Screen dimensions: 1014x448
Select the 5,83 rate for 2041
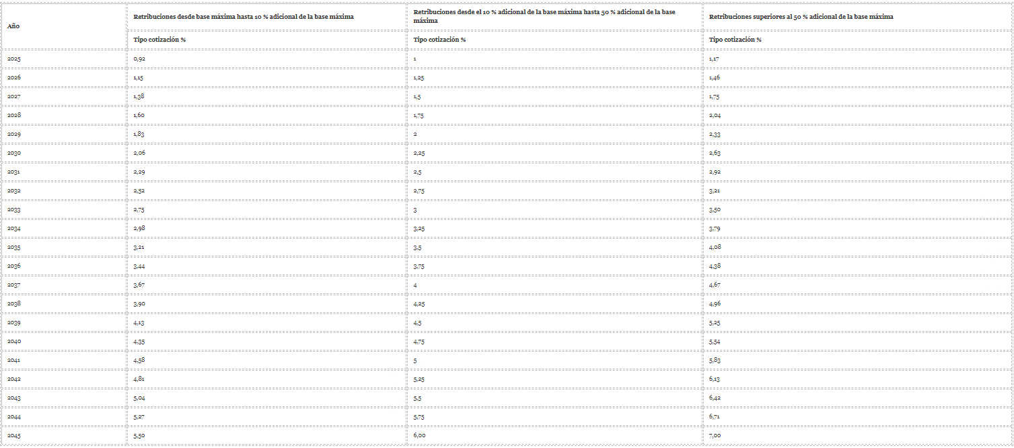[x=715, y=361]
